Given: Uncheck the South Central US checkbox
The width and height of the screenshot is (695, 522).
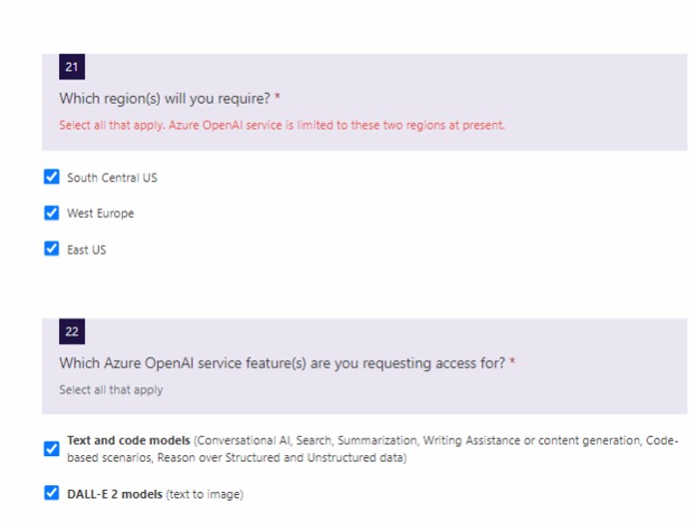Looking at the screenshot, I should coord(51,177).
